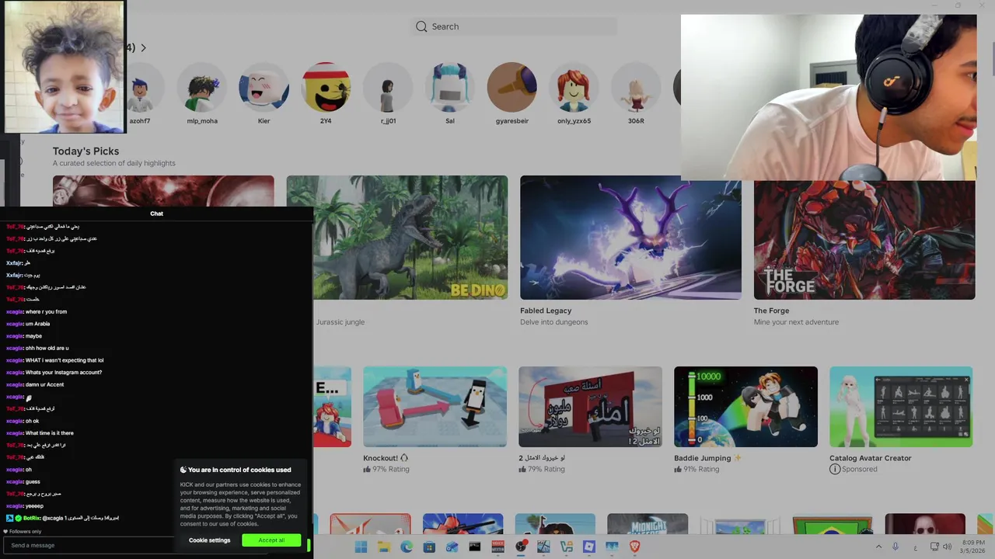This screenshot has height=559, width=995.
Task: Click the Chat panel header
Action: click(156, 214)
